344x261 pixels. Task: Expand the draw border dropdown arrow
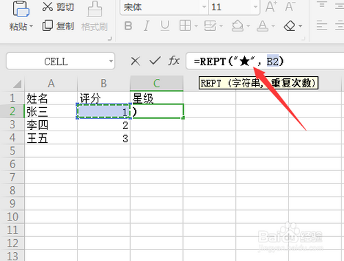221,26
